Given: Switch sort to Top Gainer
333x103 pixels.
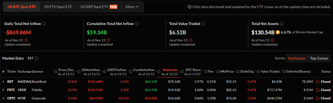Looking at the screenshot, I should point(319,58).
